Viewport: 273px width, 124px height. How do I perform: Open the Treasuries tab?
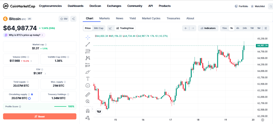pos(173,18)
